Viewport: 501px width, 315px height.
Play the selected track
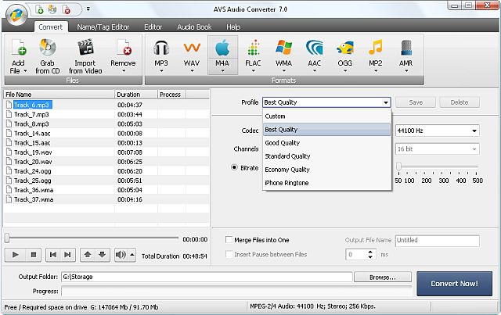(x=15, y=255)
